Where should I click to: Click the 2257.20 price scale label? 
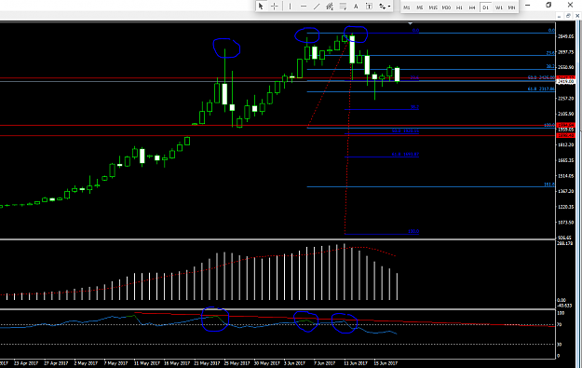565,99
